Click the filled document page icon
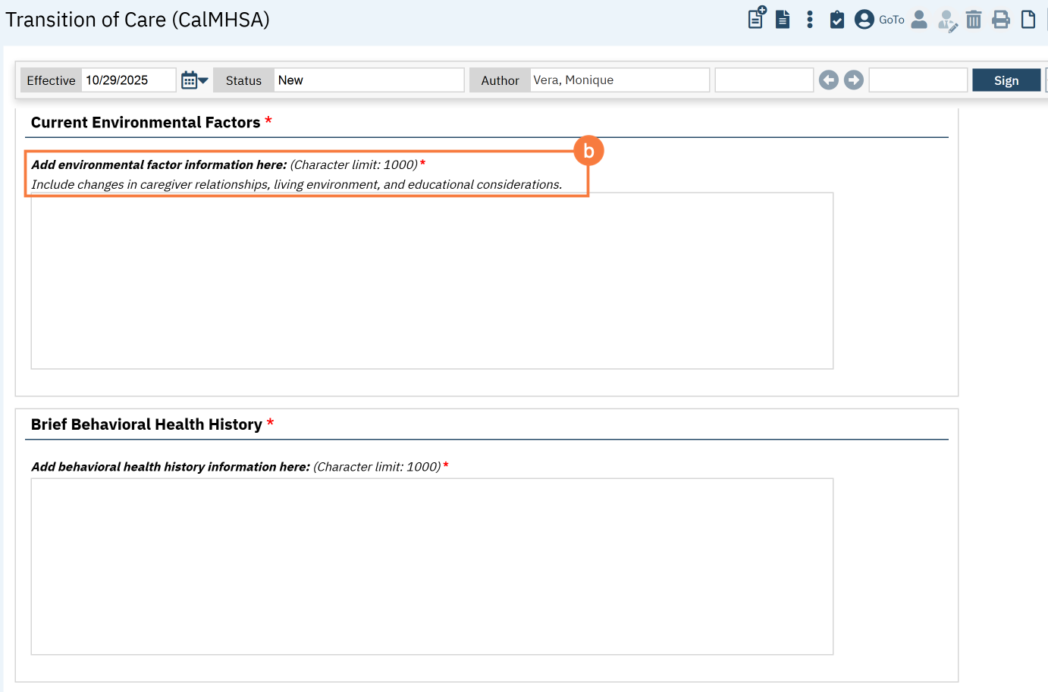The width and height of the screenshot is (1048, 692). click(783, 19)
